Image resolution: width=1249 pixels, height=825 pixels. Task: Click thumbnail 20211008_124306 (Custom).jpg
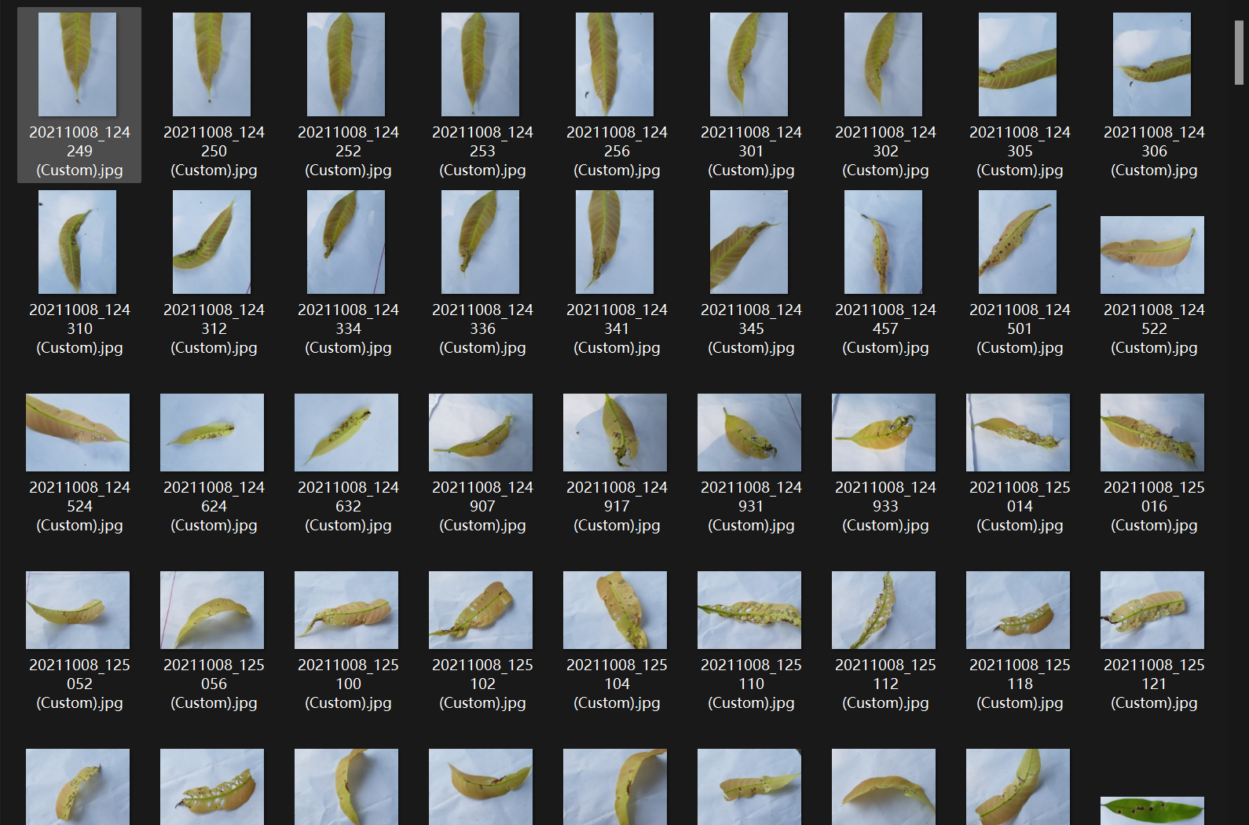click(x=1152, y=64)
